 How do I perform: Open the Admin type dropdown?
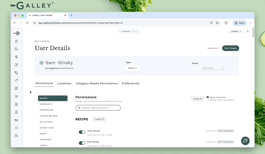coord(132,68)
